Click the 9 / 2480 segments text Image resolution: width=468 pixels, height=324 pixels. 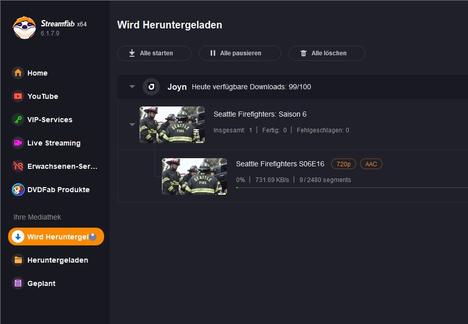coord(325,179)
